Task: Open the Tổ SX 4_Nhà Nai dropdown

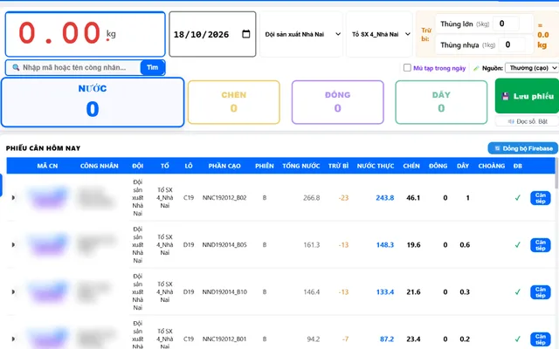Action: point(380,34)
